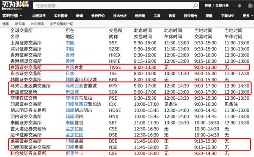
Task: Expand the 实时行情 dropdown menu
Action: click(x=12, y=16)
